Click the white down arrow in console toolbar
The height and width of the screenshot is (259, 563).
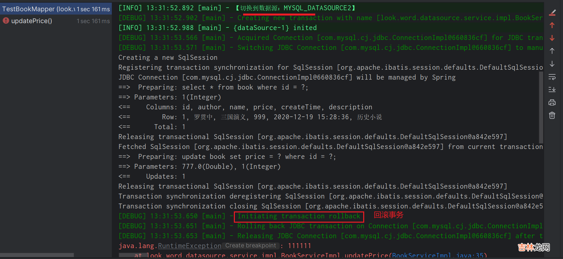[552, 64]
